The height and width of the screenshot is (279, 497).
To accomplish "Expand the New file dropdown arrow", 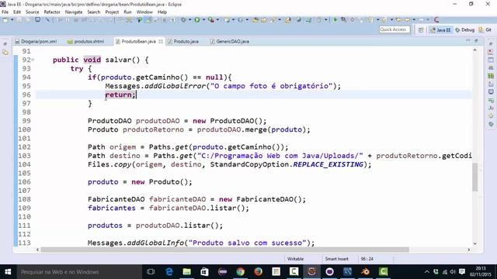I will [12, 20].
